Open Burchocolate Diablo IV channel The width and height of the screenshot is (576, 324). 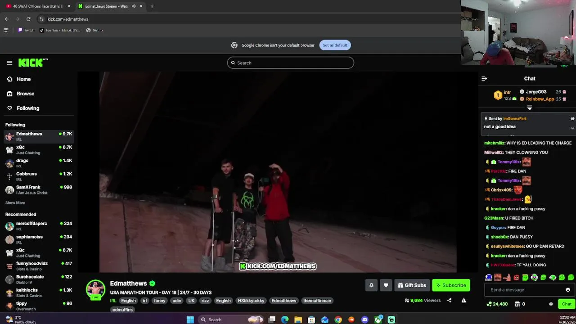click(39, 279)
